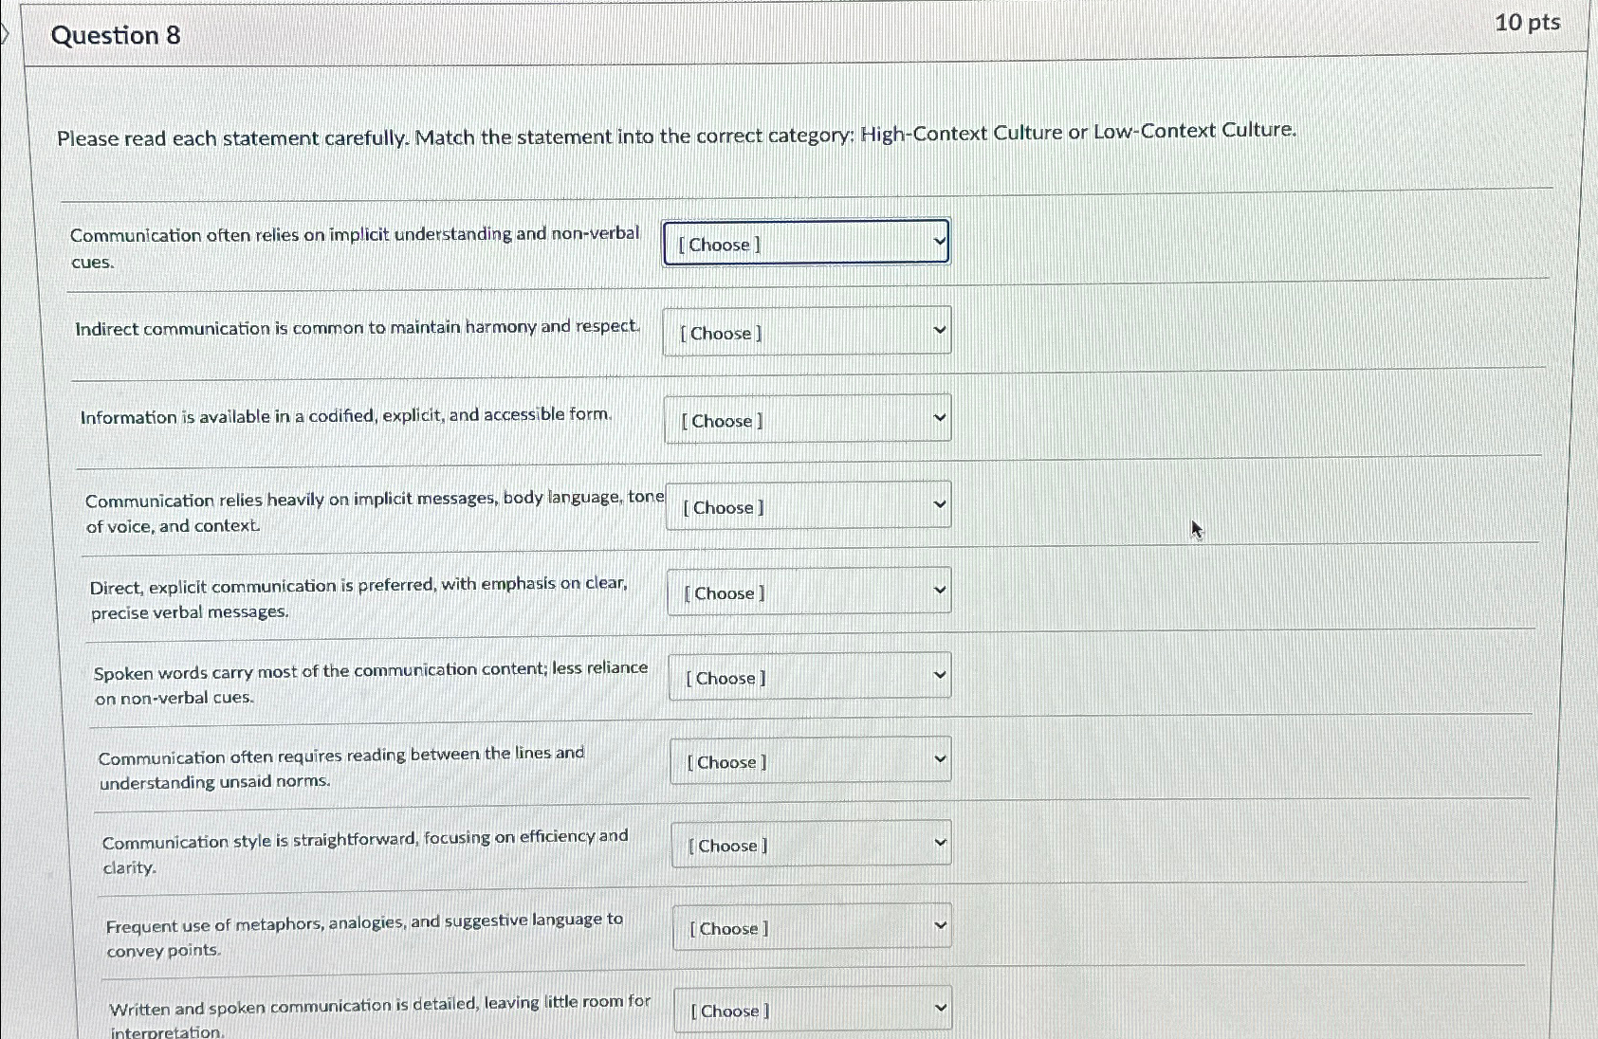The width and height of the screenshot is (1598, 1039).
Task: Open dropdown for body language, tone of voice
Action: click(809, 505)
